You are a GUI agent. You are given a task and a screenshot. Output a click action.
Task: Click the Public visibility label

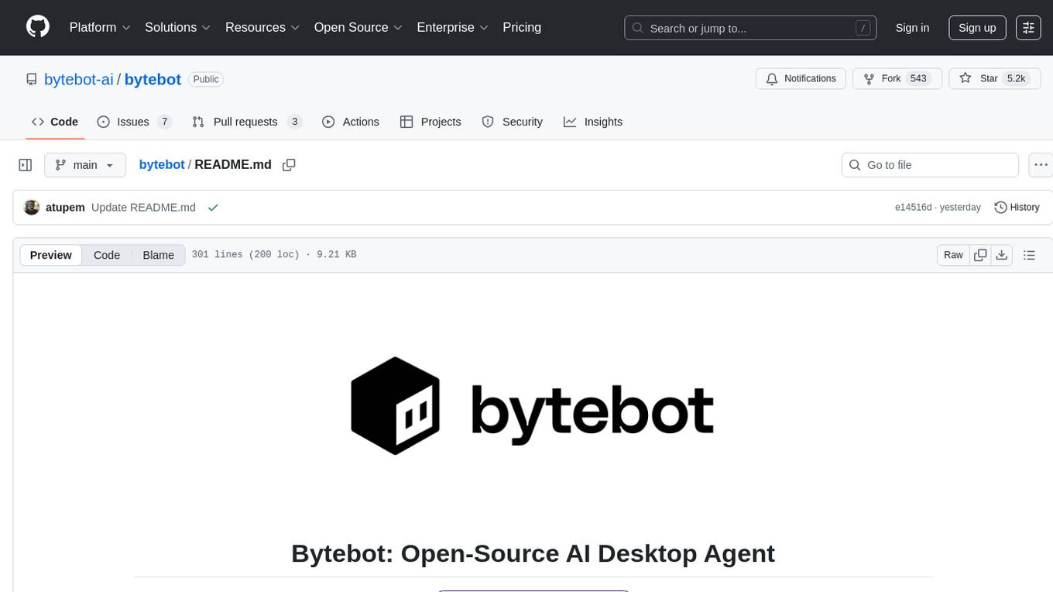click(206, 79)
